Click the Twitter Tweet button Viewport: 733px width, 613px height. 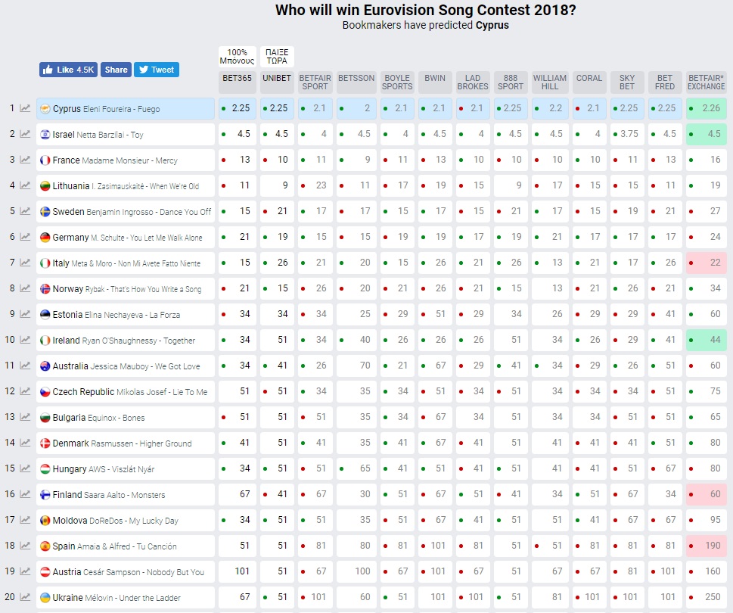[156, 70]
